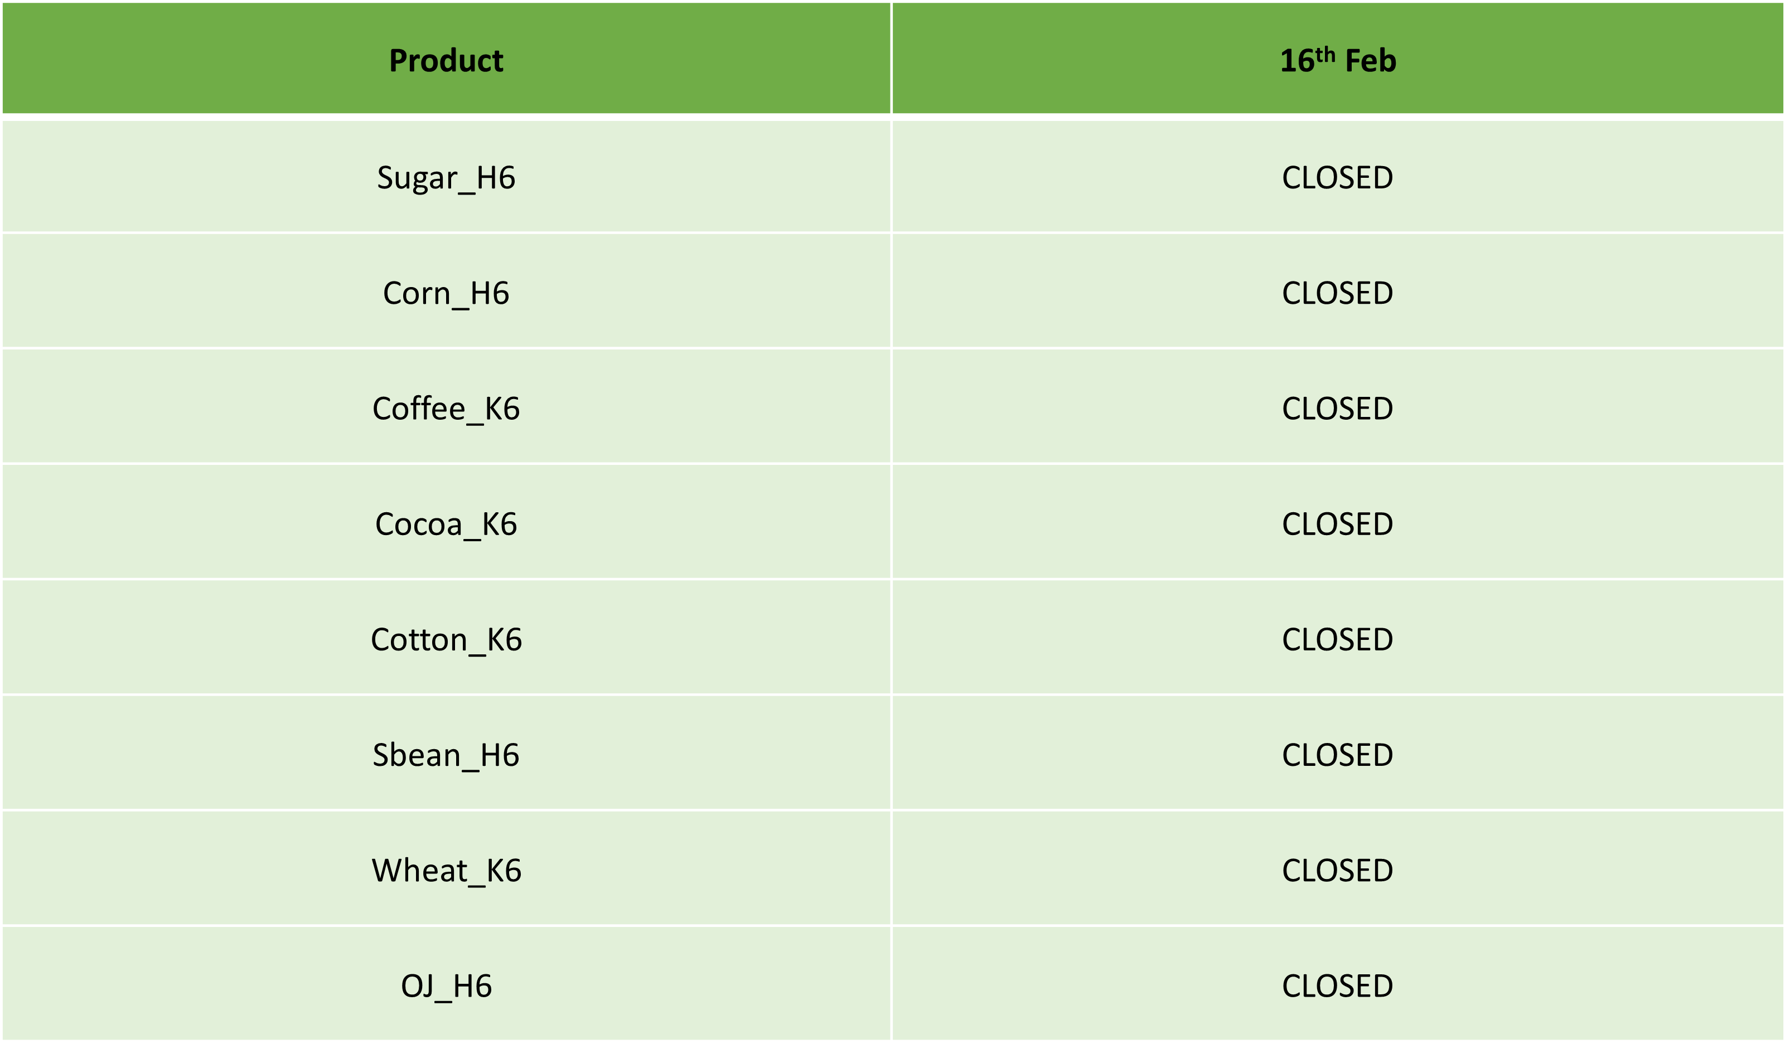Click the CLOSED status for Sugar_H6

pos(1338,178)
